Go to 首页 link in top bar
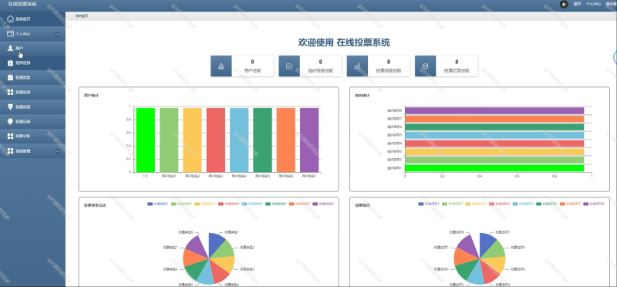Viewport: 617px width, 287px height. point(577,4)
